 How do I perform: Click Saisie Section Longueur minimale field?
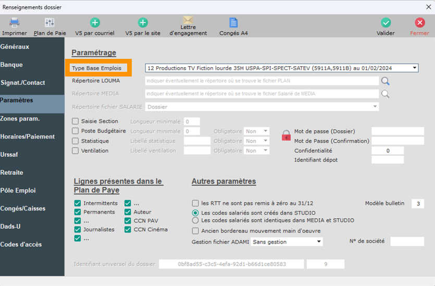point(192,121)
